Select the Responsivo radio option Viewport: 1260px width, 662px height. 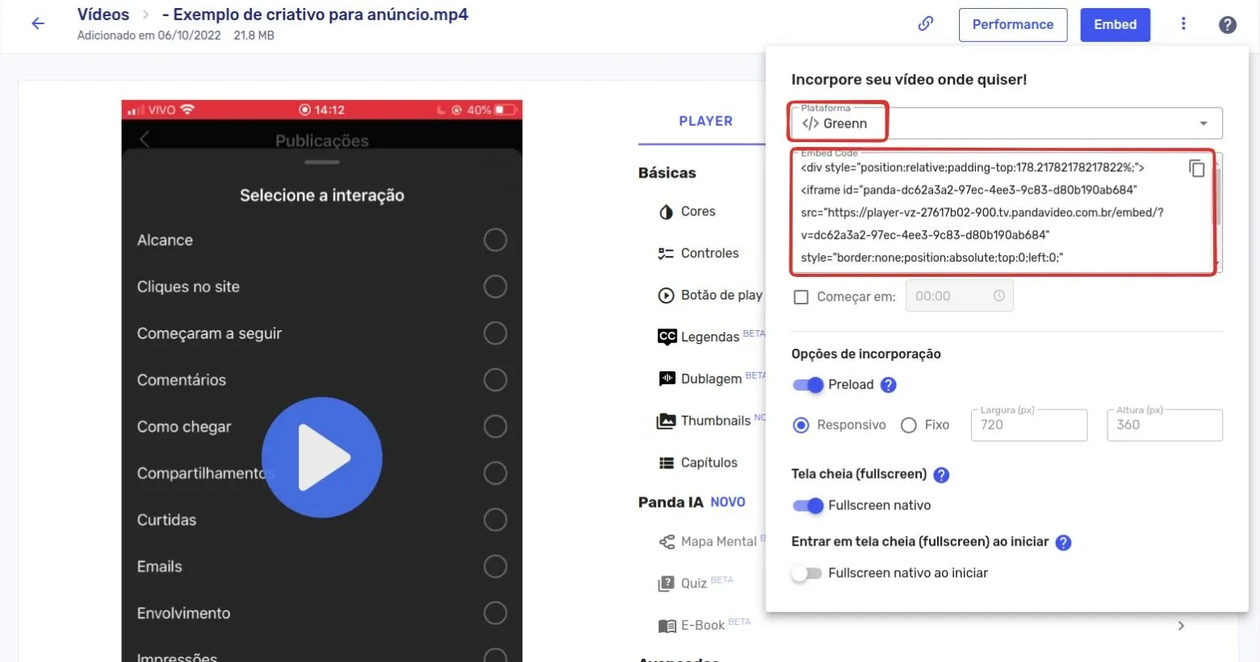tap(801, 425)
